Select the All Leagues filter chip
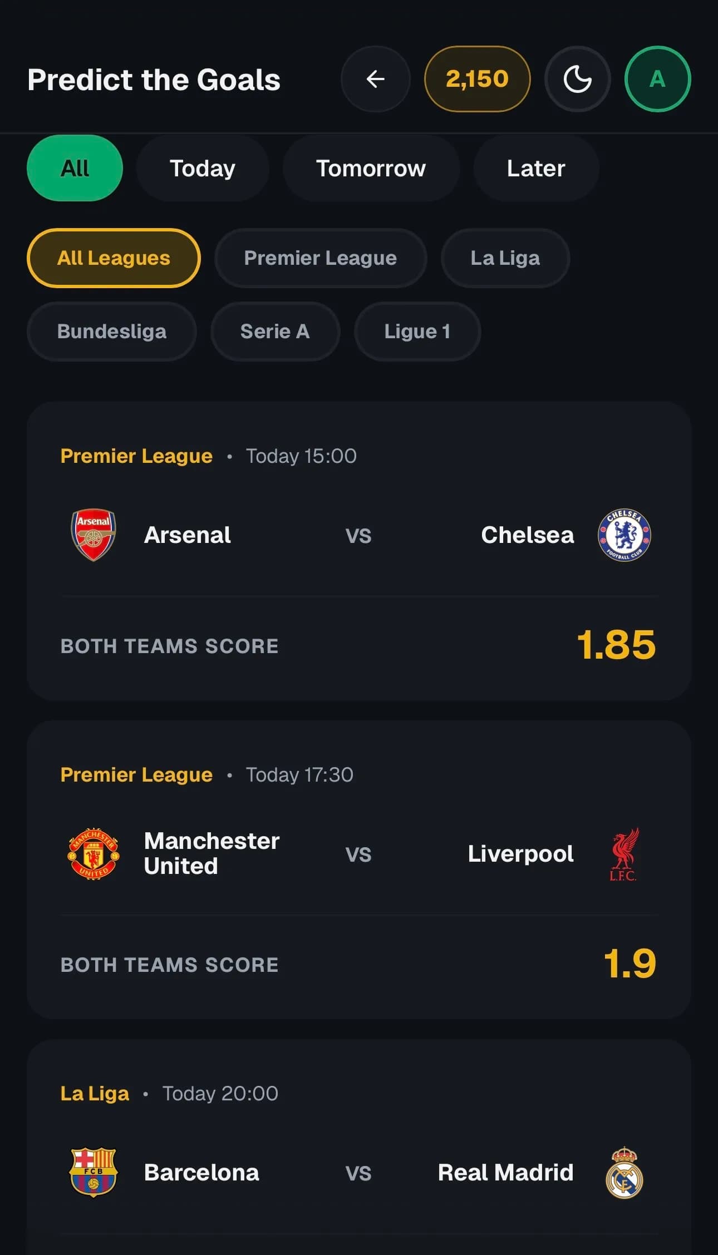Screen dimensions: 718x1255 click(x=114, y=258)
